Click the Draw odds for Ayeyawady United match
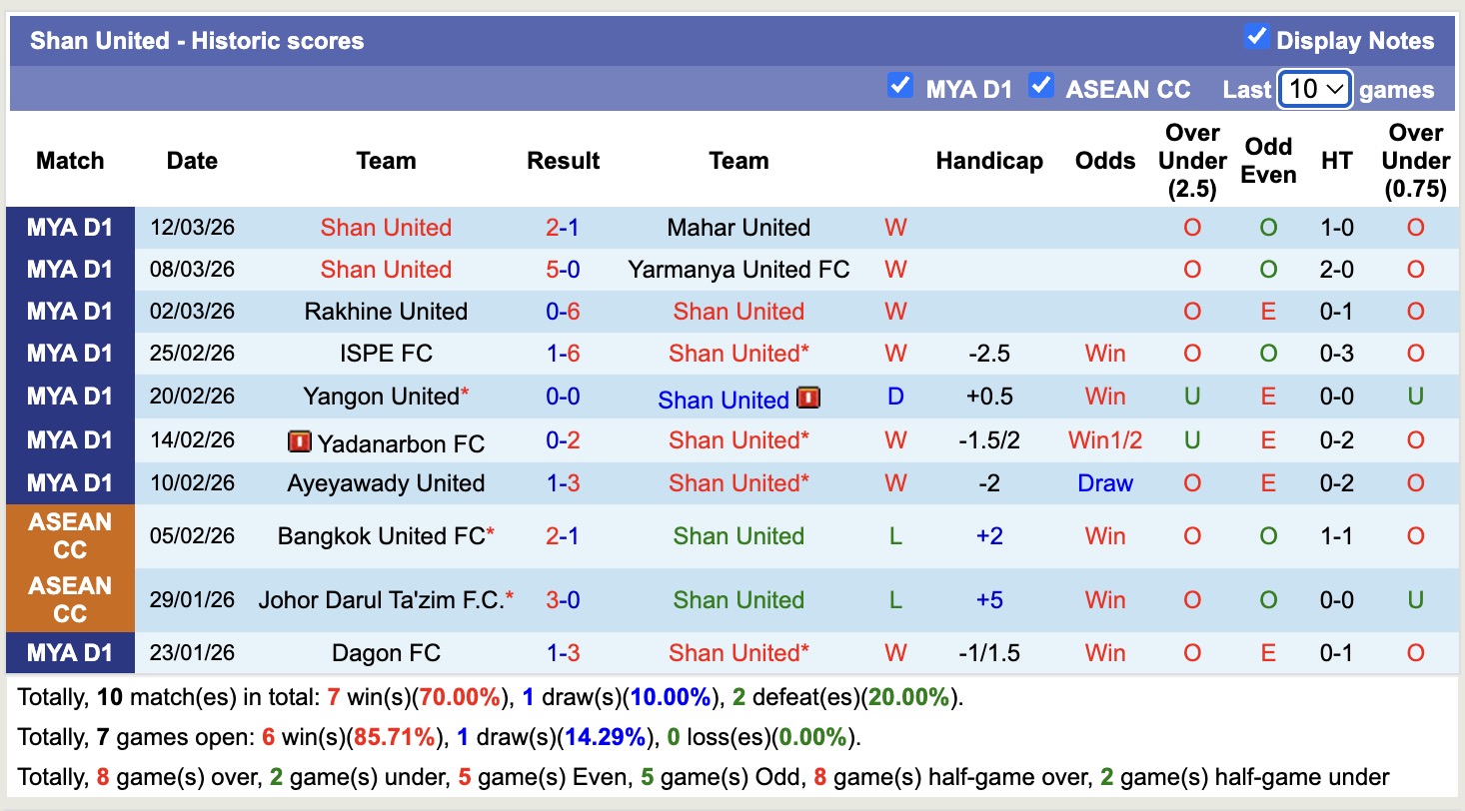This screenshot has width=1465, height=811. click(1104, 482)
